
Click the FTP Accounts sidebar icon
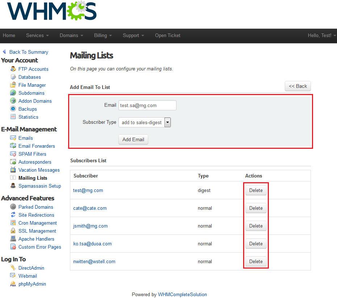coord(13,69)
